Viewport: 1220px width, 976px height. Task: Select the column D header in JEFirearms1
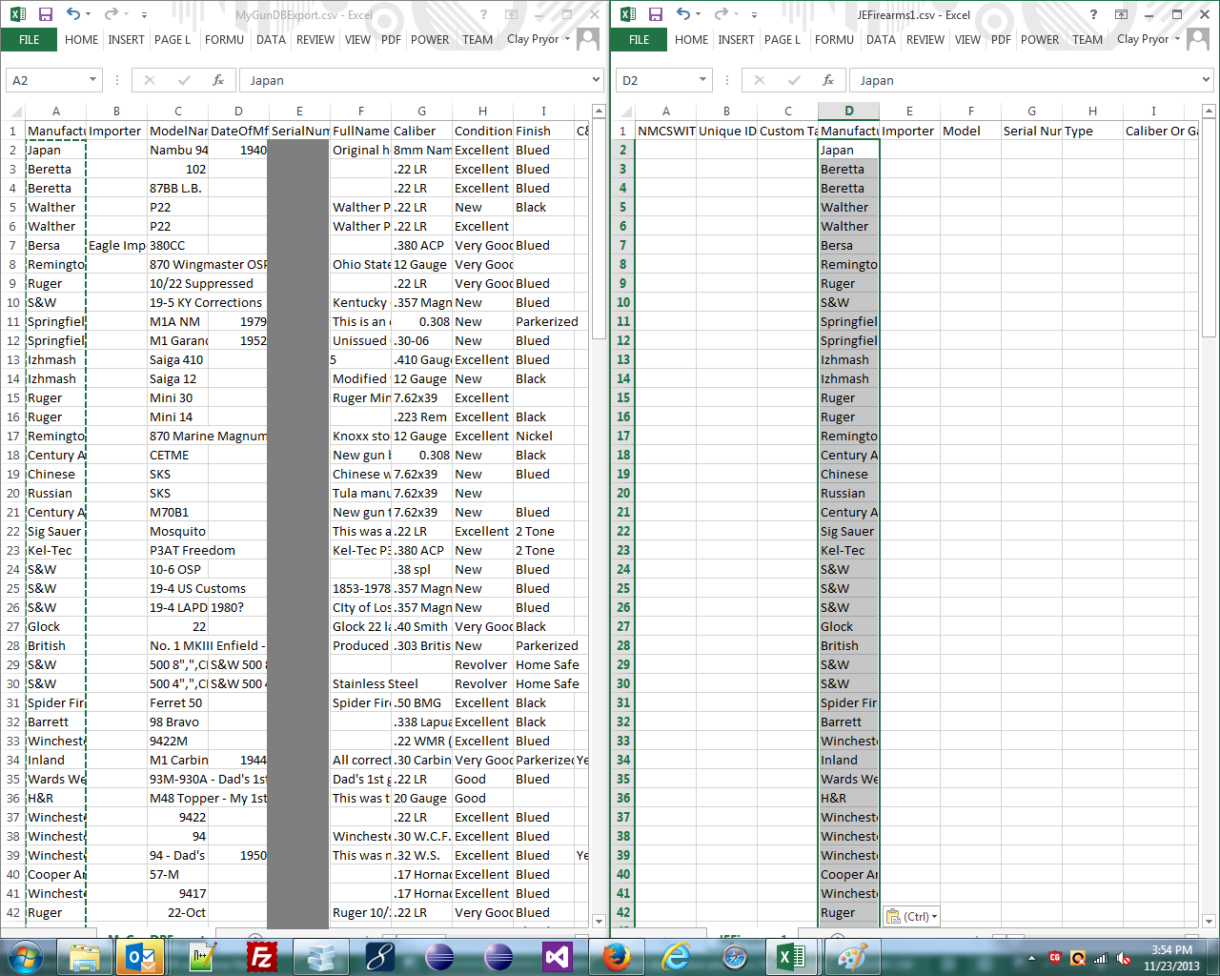846,111
